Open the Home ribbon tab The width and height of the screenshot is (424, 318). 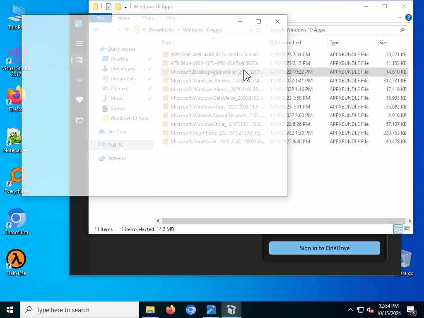tap(123, 18)
